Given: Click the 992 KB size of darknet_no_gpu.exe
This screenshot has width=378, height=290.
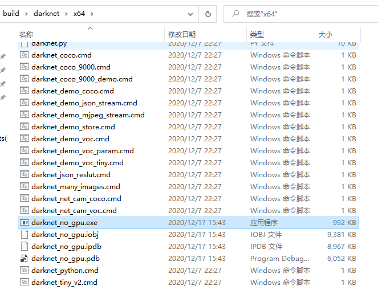Looking at the screenshot, I should pos(344,222).
